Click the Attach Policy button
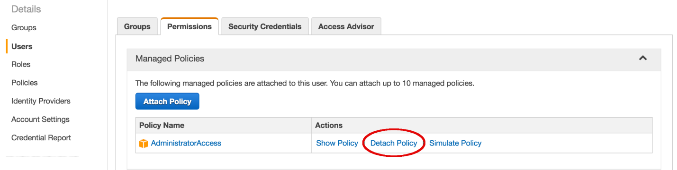This screenshot has width=677, height=170. coord(167,102)
